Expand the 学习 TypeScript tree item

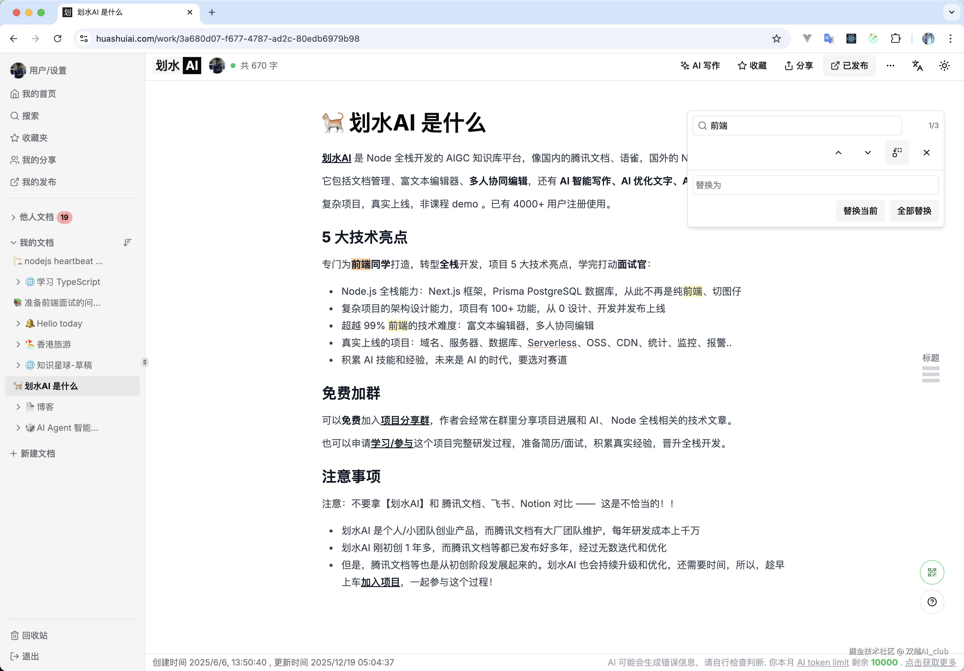(18, 282)
